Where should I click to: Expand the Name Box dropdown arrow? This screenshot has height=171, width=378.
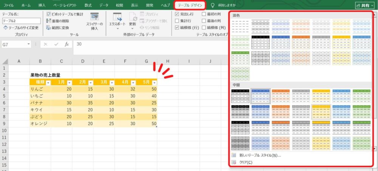click(29, 44)
